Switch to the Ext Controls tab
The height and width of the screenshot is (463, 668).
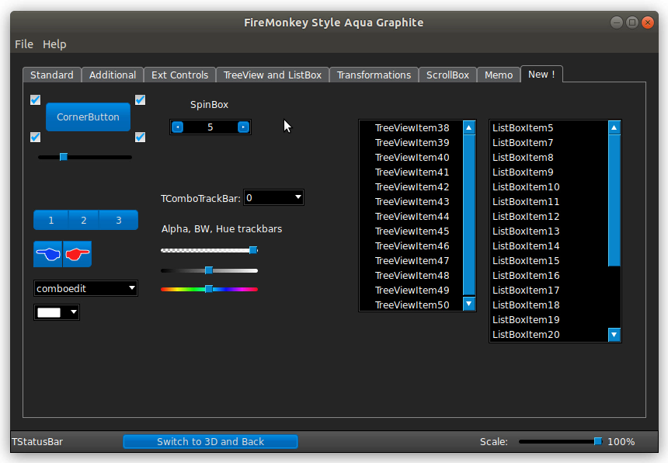[179, 75]
